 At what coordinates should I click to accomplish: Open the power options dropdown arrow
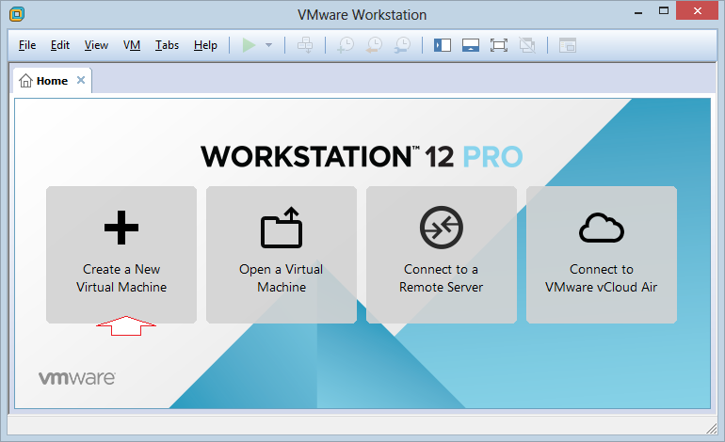coord(268,45)
